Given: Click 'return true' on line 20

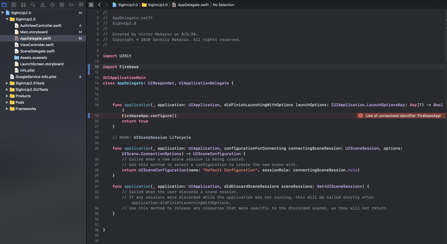Looking at the screenshot, I should pyautogui.click(x=135, y=121).
